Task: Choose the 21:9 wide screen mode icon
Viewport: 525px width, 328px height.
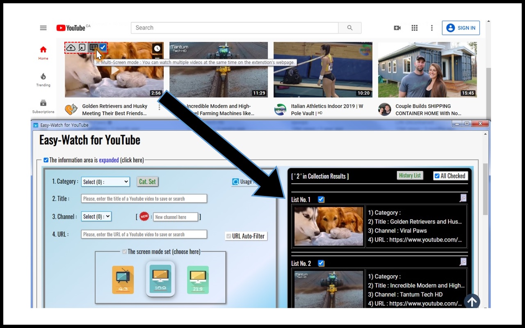Action: pyautogui.click(x=198, y=280)
